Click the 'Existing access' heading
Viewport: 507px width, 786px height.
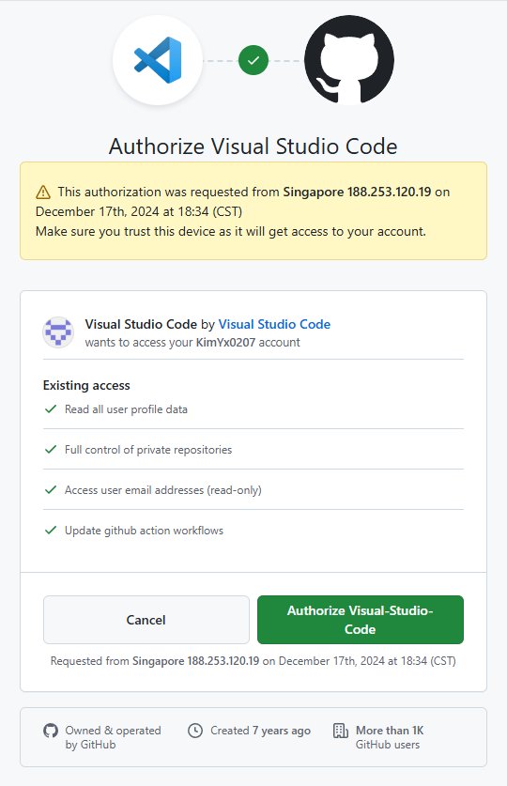click(86, 385)
